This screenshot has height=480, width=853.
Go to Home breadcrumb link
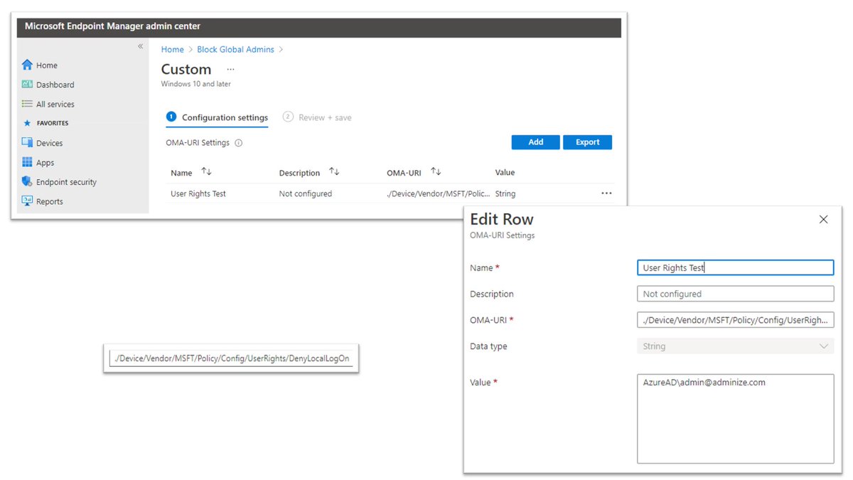pos(173,50)
